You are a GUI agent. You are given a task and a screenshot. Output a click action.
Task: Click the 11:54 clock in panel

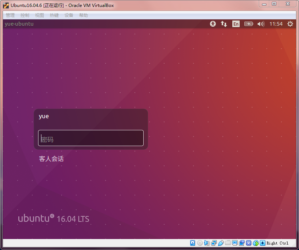point(276,24)
